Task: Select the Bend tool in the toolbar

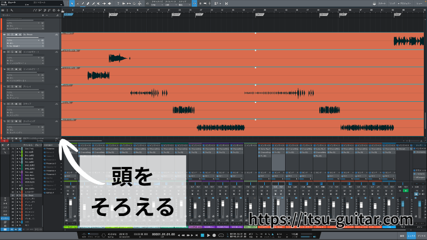Action: [x=104, y=4]
